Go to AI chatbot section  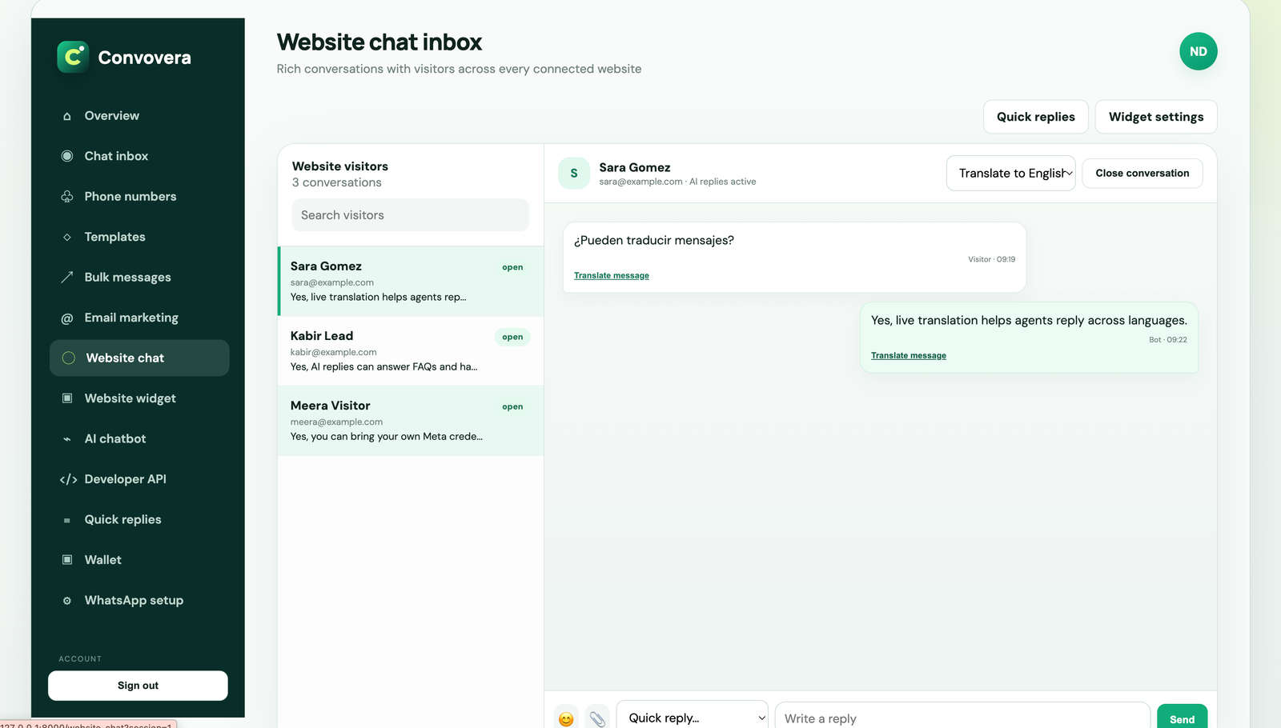pos(139,438)
